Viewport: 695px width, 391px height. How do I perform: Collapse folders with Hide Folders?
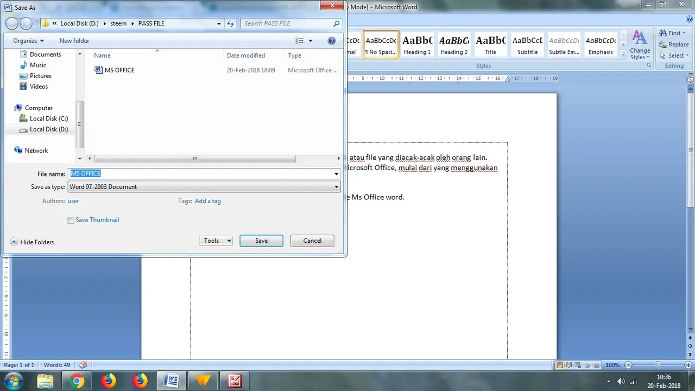coord(32,242)
